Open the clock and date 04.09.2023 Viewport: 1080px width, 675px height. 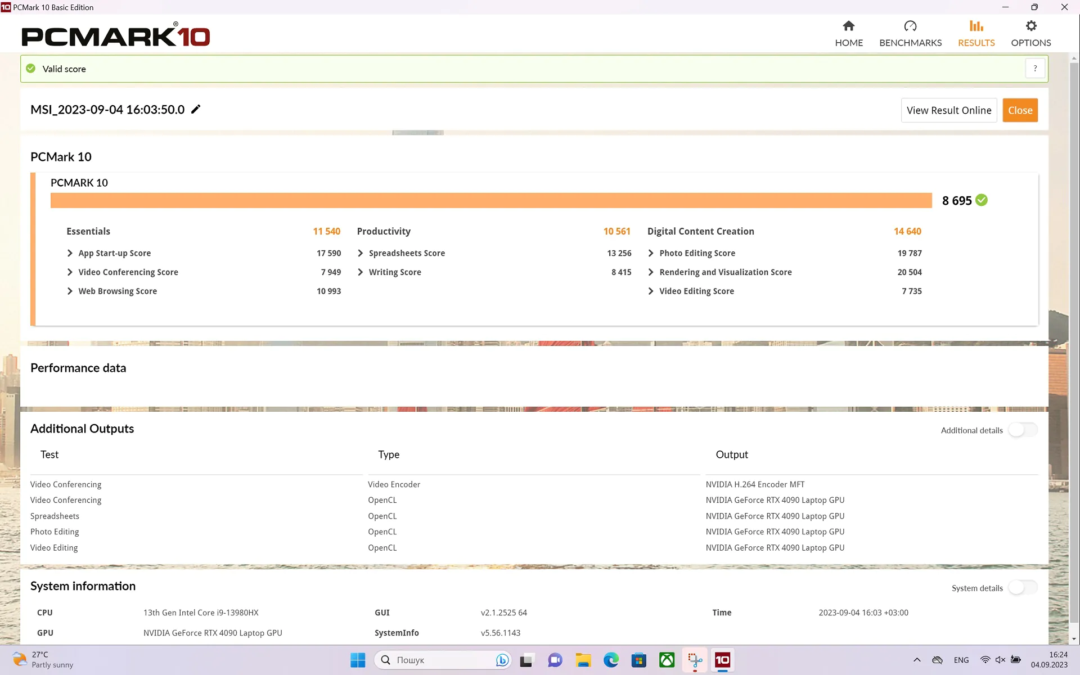point(1049,660)
